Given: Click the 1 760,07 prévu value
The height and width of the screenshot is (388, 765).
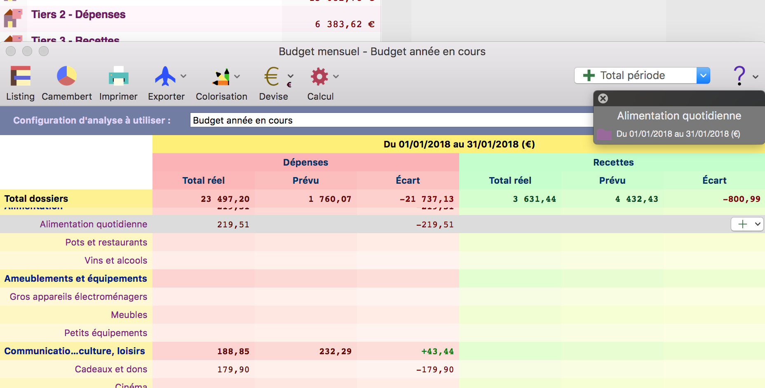Looking at the screenshot, I should coord(330,199).
